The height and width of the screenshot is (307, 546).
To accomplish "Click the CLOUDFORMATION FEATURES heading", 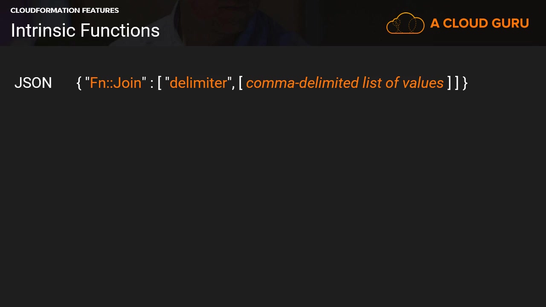I will [64, 10].
